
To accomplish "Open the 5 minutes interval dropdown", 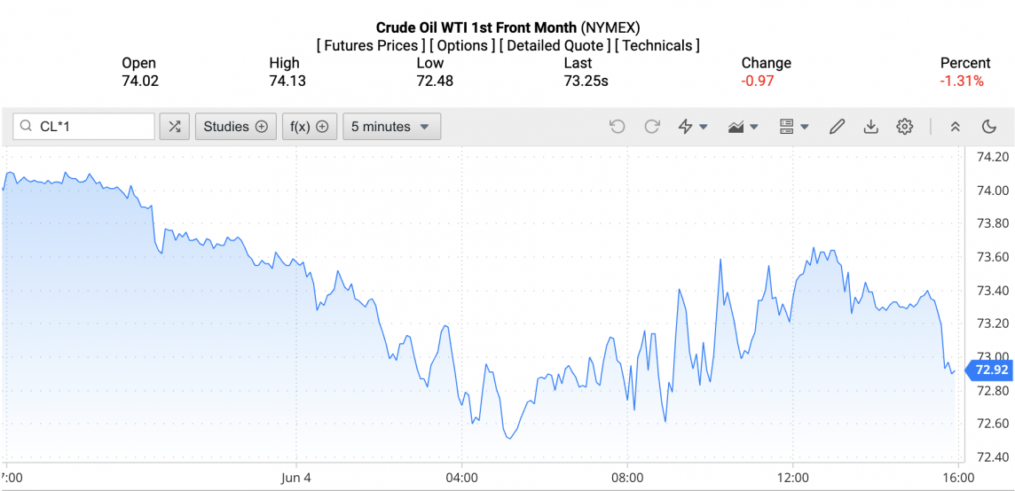I will [x=391, y=127].
